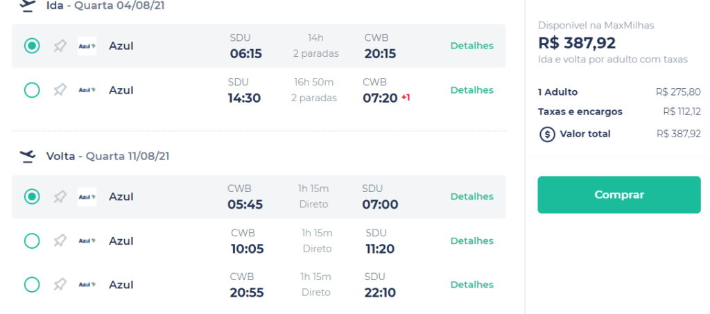Open Detalhes for the 20:55 return flight
710x314 pixels.
471,285
